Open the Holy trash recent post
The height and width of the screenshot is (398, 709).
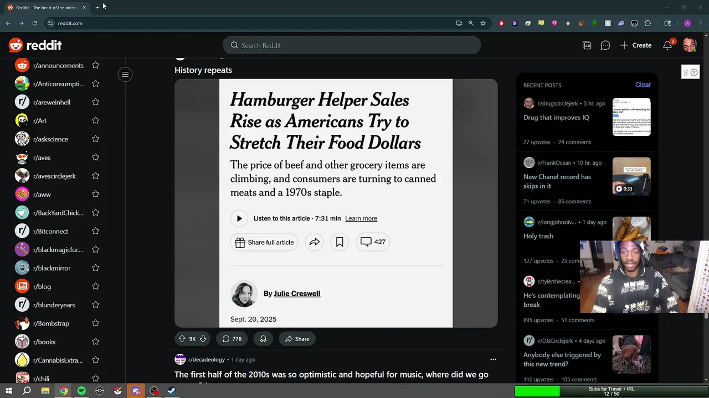[538, 236]
